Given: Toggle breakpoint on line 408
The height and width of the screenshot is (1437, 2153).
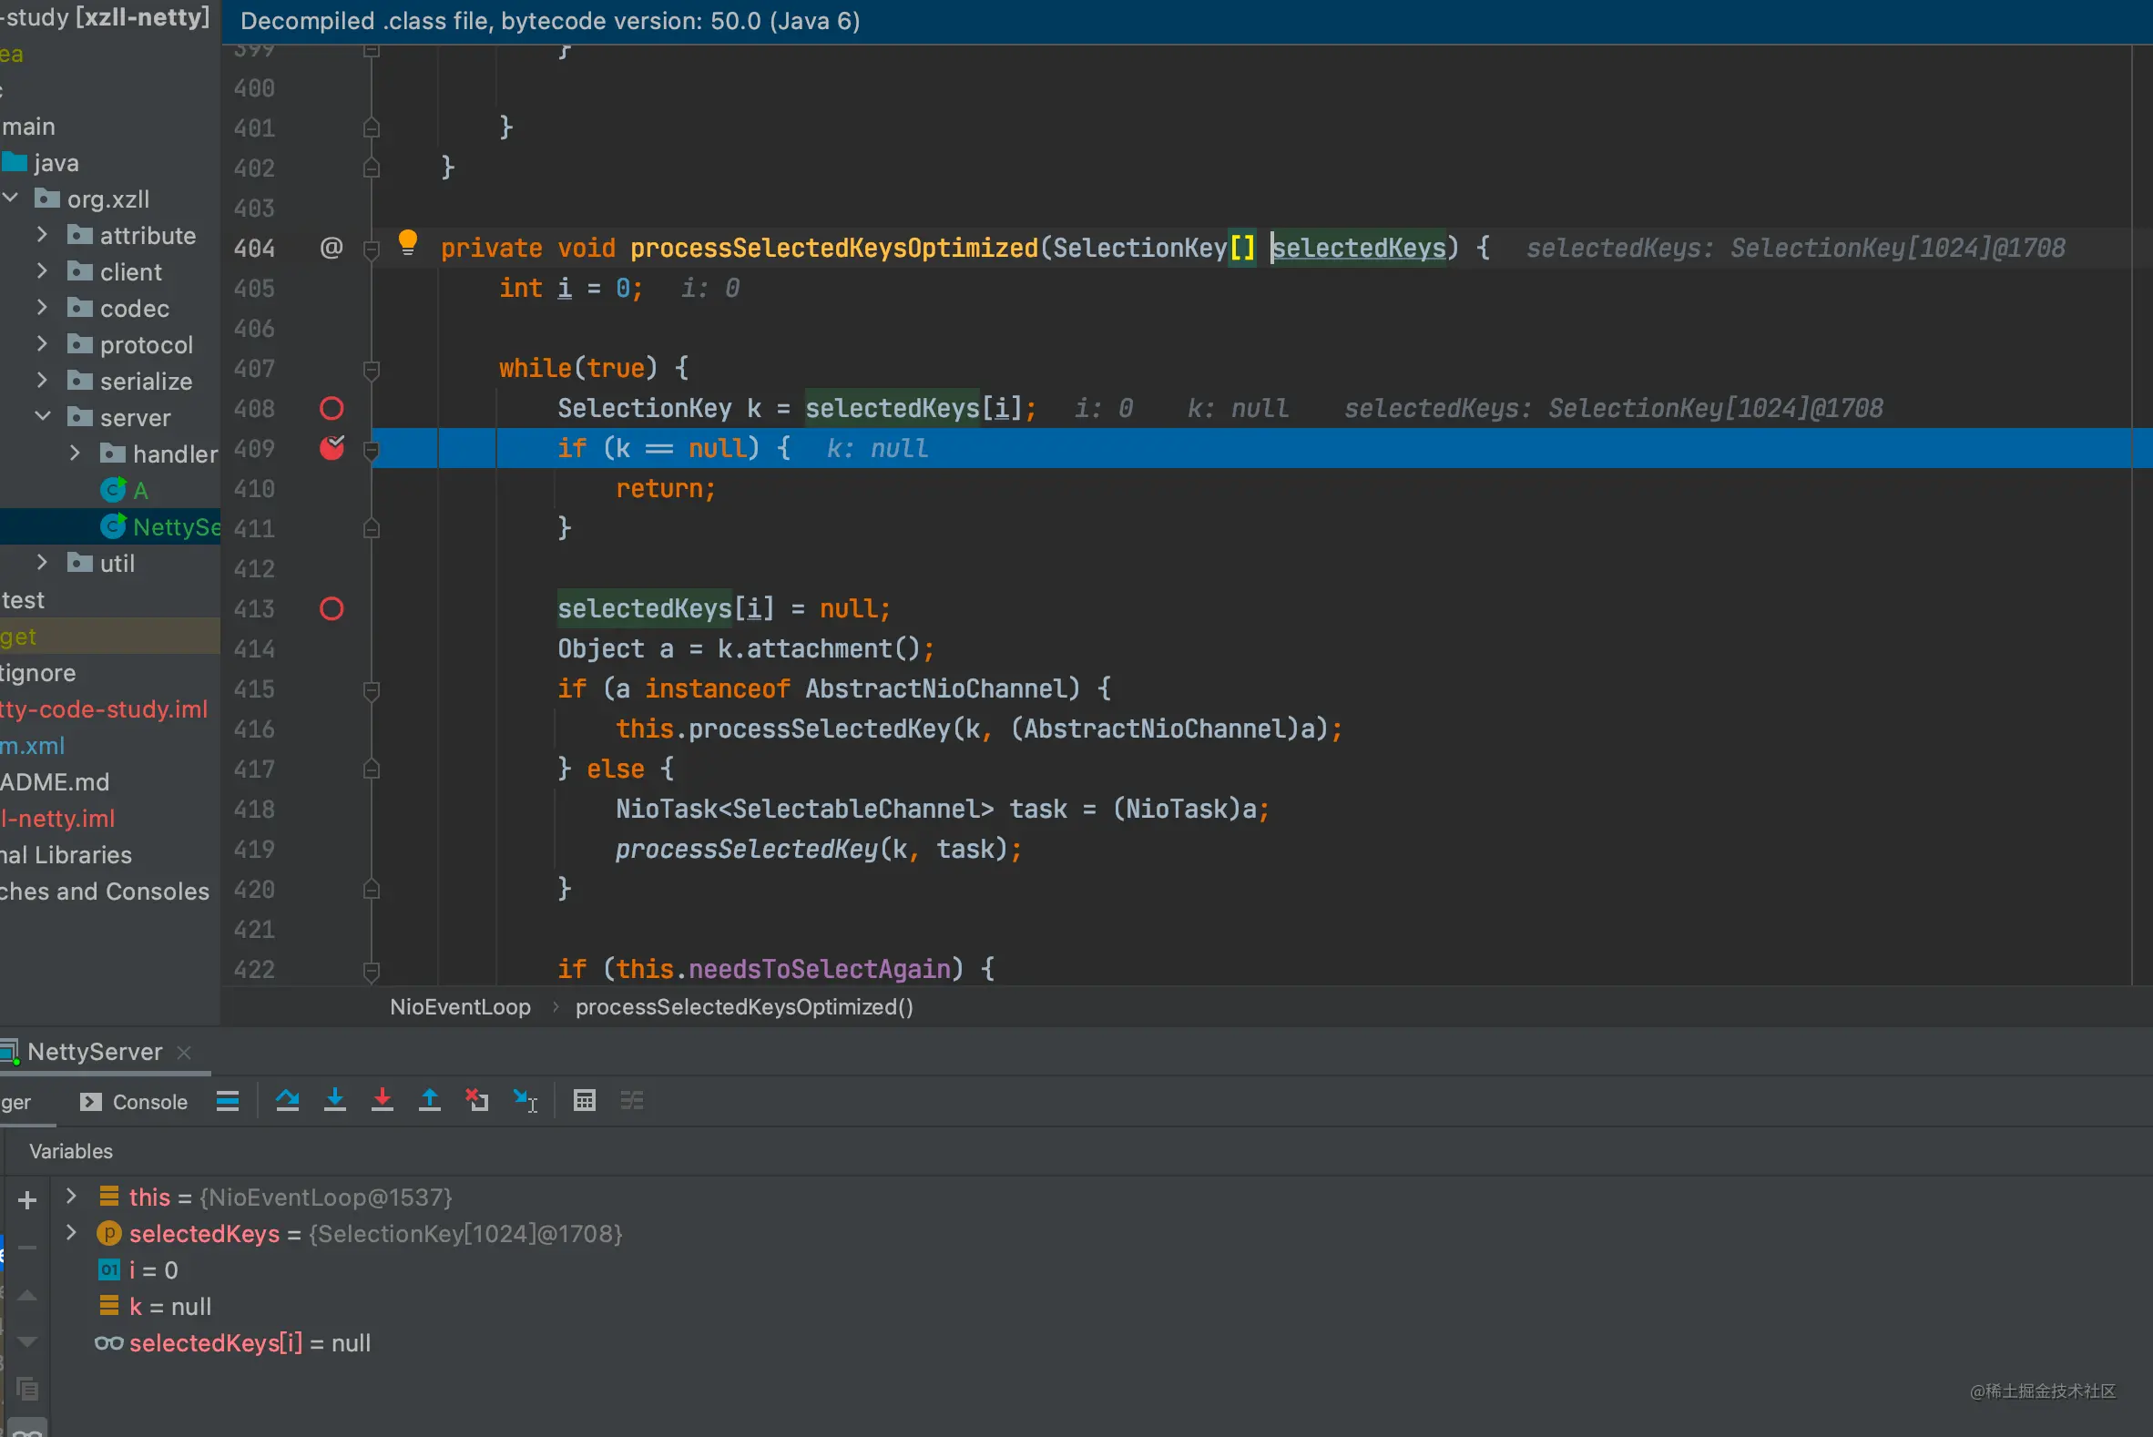Looking at the screenshot, I should coord(332,408).
